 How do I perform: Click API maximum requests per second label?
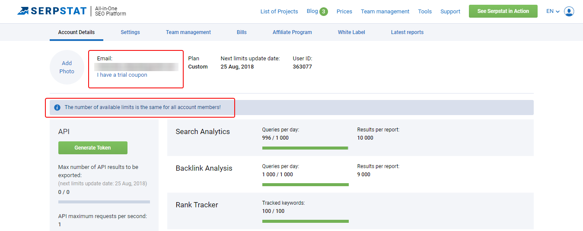[x=102, y=216]
